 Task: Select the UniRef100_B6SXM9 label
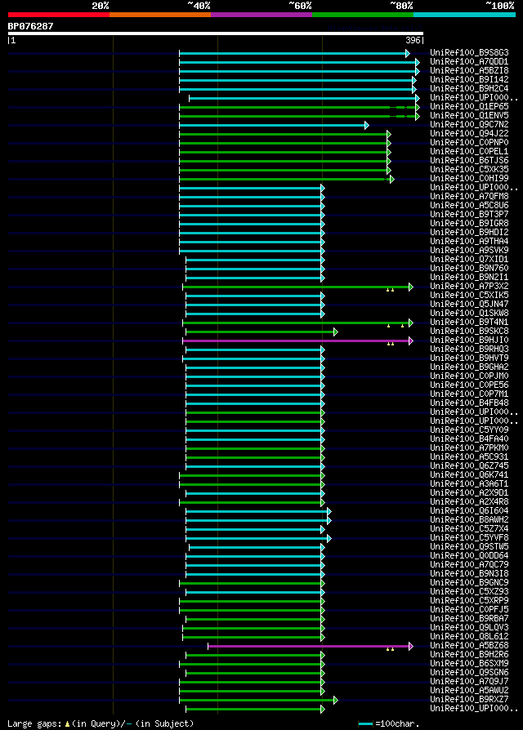pos(469,663)
